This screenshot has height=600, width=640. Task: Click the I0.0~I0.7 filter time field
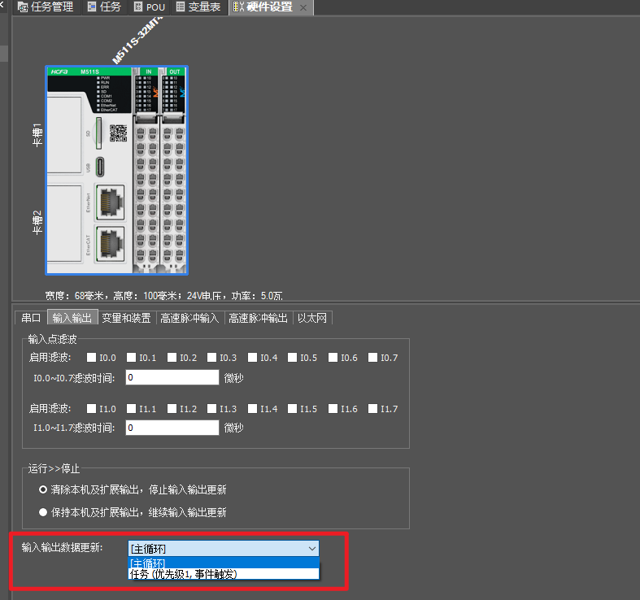[x=172, y=377]
